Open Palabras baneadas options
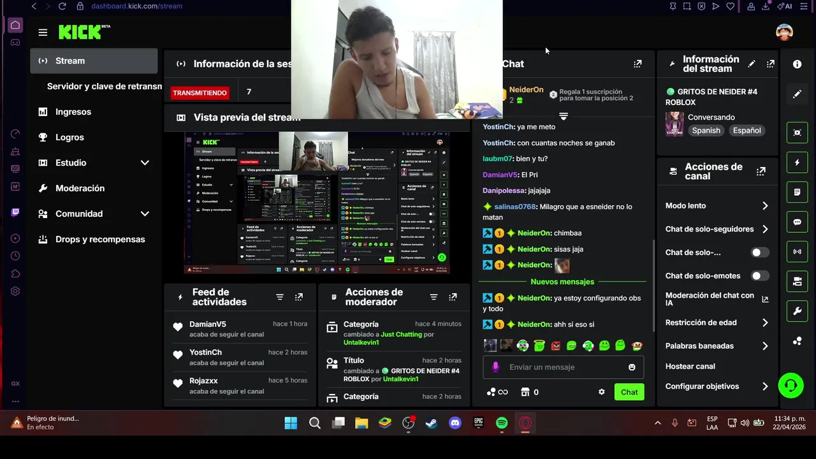 pyautogui.click(x=717, y=346)
